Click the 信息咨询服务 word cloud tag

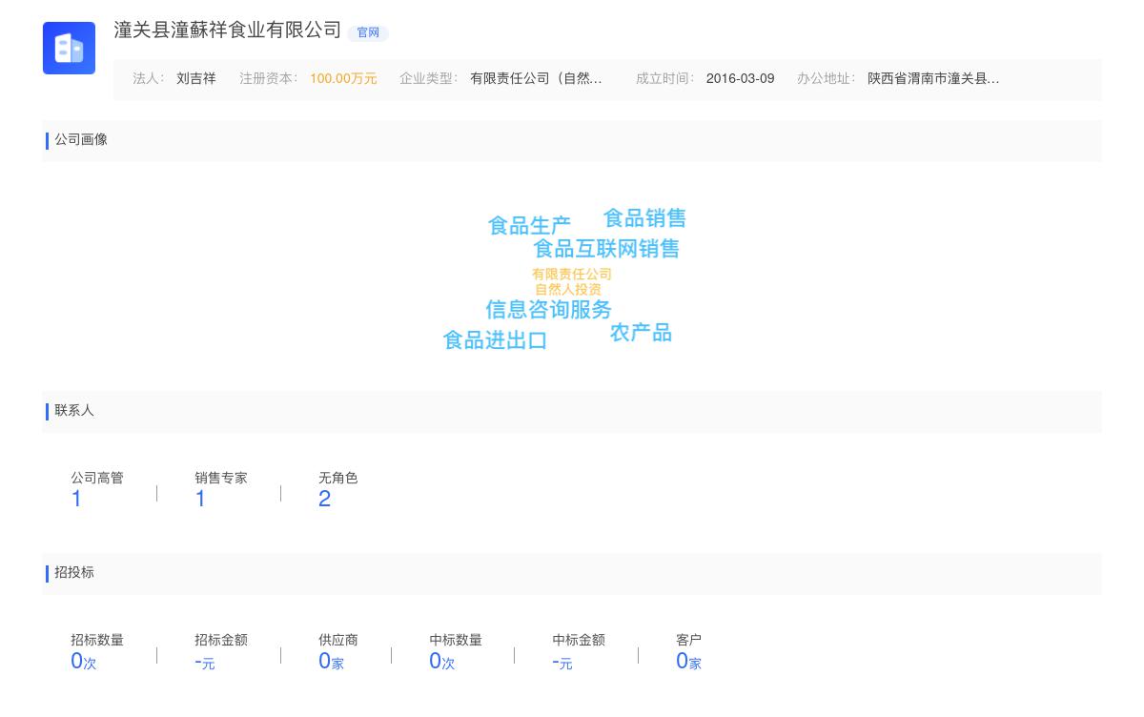point(548,310)
